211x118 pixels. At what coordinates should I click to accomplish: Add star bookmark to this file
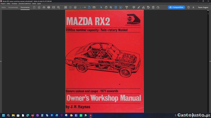point(39,7)
